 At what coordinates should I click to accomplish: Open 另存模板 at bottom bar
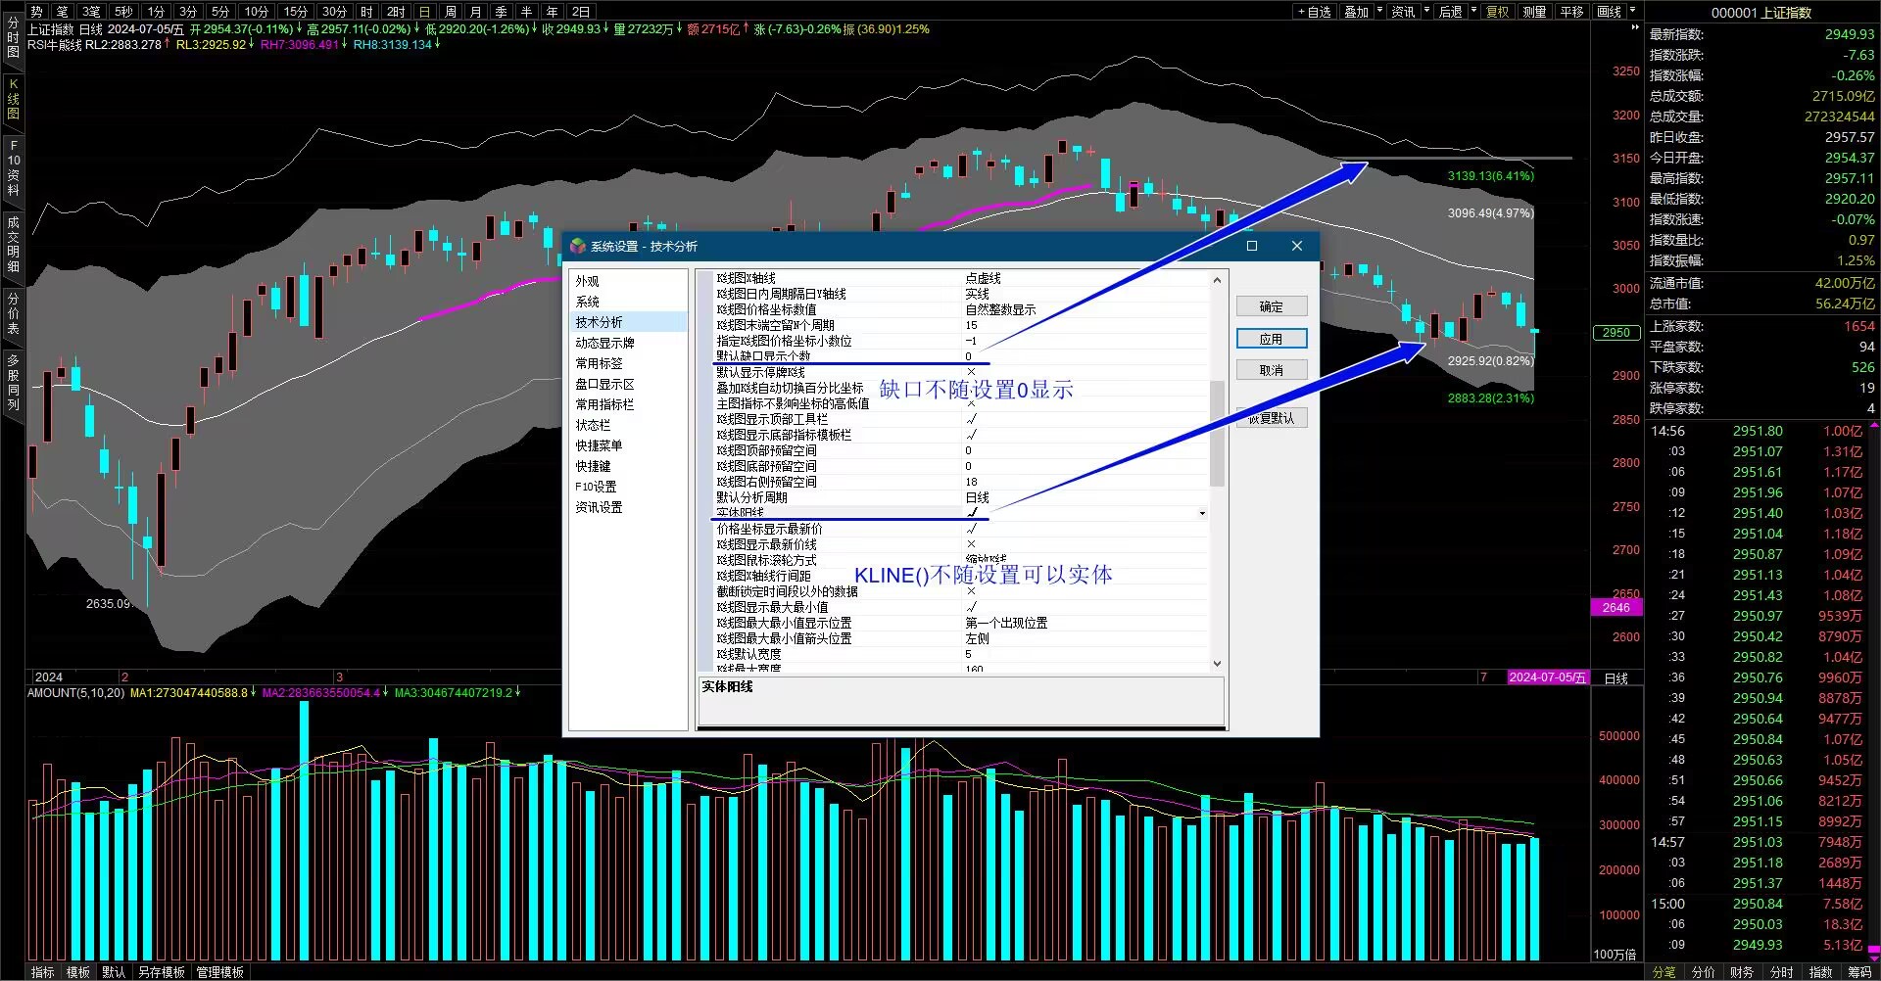[161, 972]
